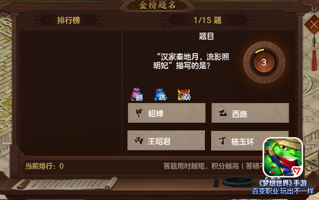Click the black inkstone on the desk
This screenshot has width=319, height=200.
coord(238,182)
